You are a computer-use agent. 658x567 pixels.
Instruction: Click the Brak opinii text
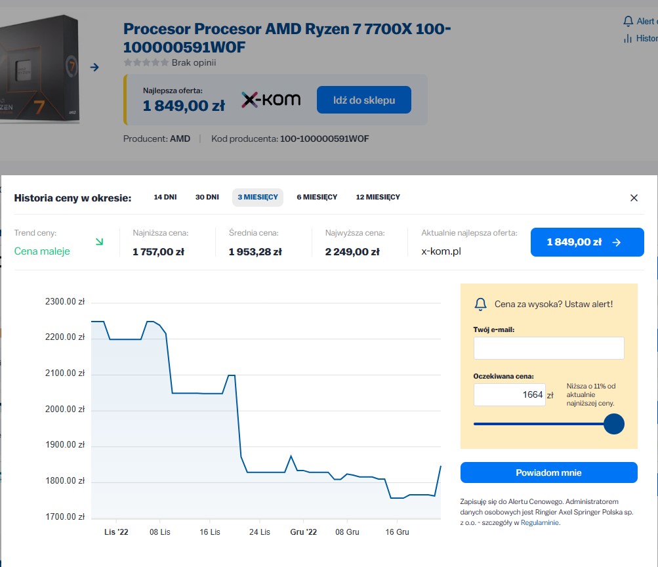point(194,62)
